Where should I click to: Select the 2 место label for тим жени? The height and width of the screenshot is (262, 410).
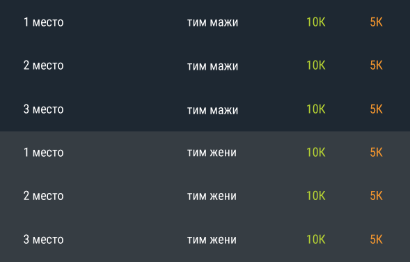[x=44, y=196]
